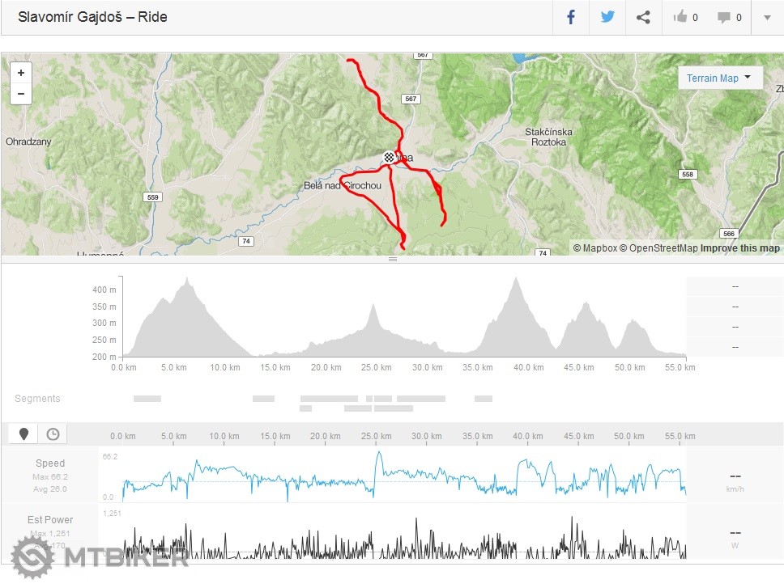Click the elevation peak near 38 km

(x=515, y=280)
